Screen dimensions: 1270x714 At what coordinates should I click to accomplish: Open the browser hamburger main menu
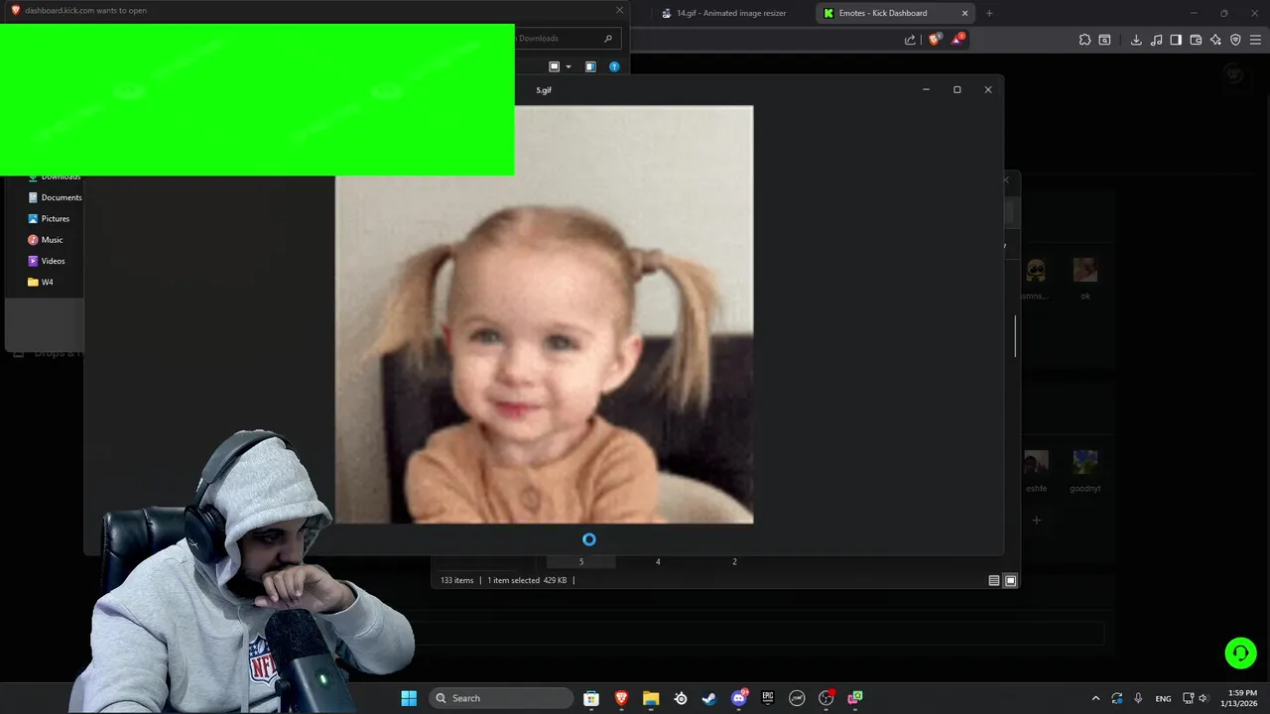pos(1255,40)
